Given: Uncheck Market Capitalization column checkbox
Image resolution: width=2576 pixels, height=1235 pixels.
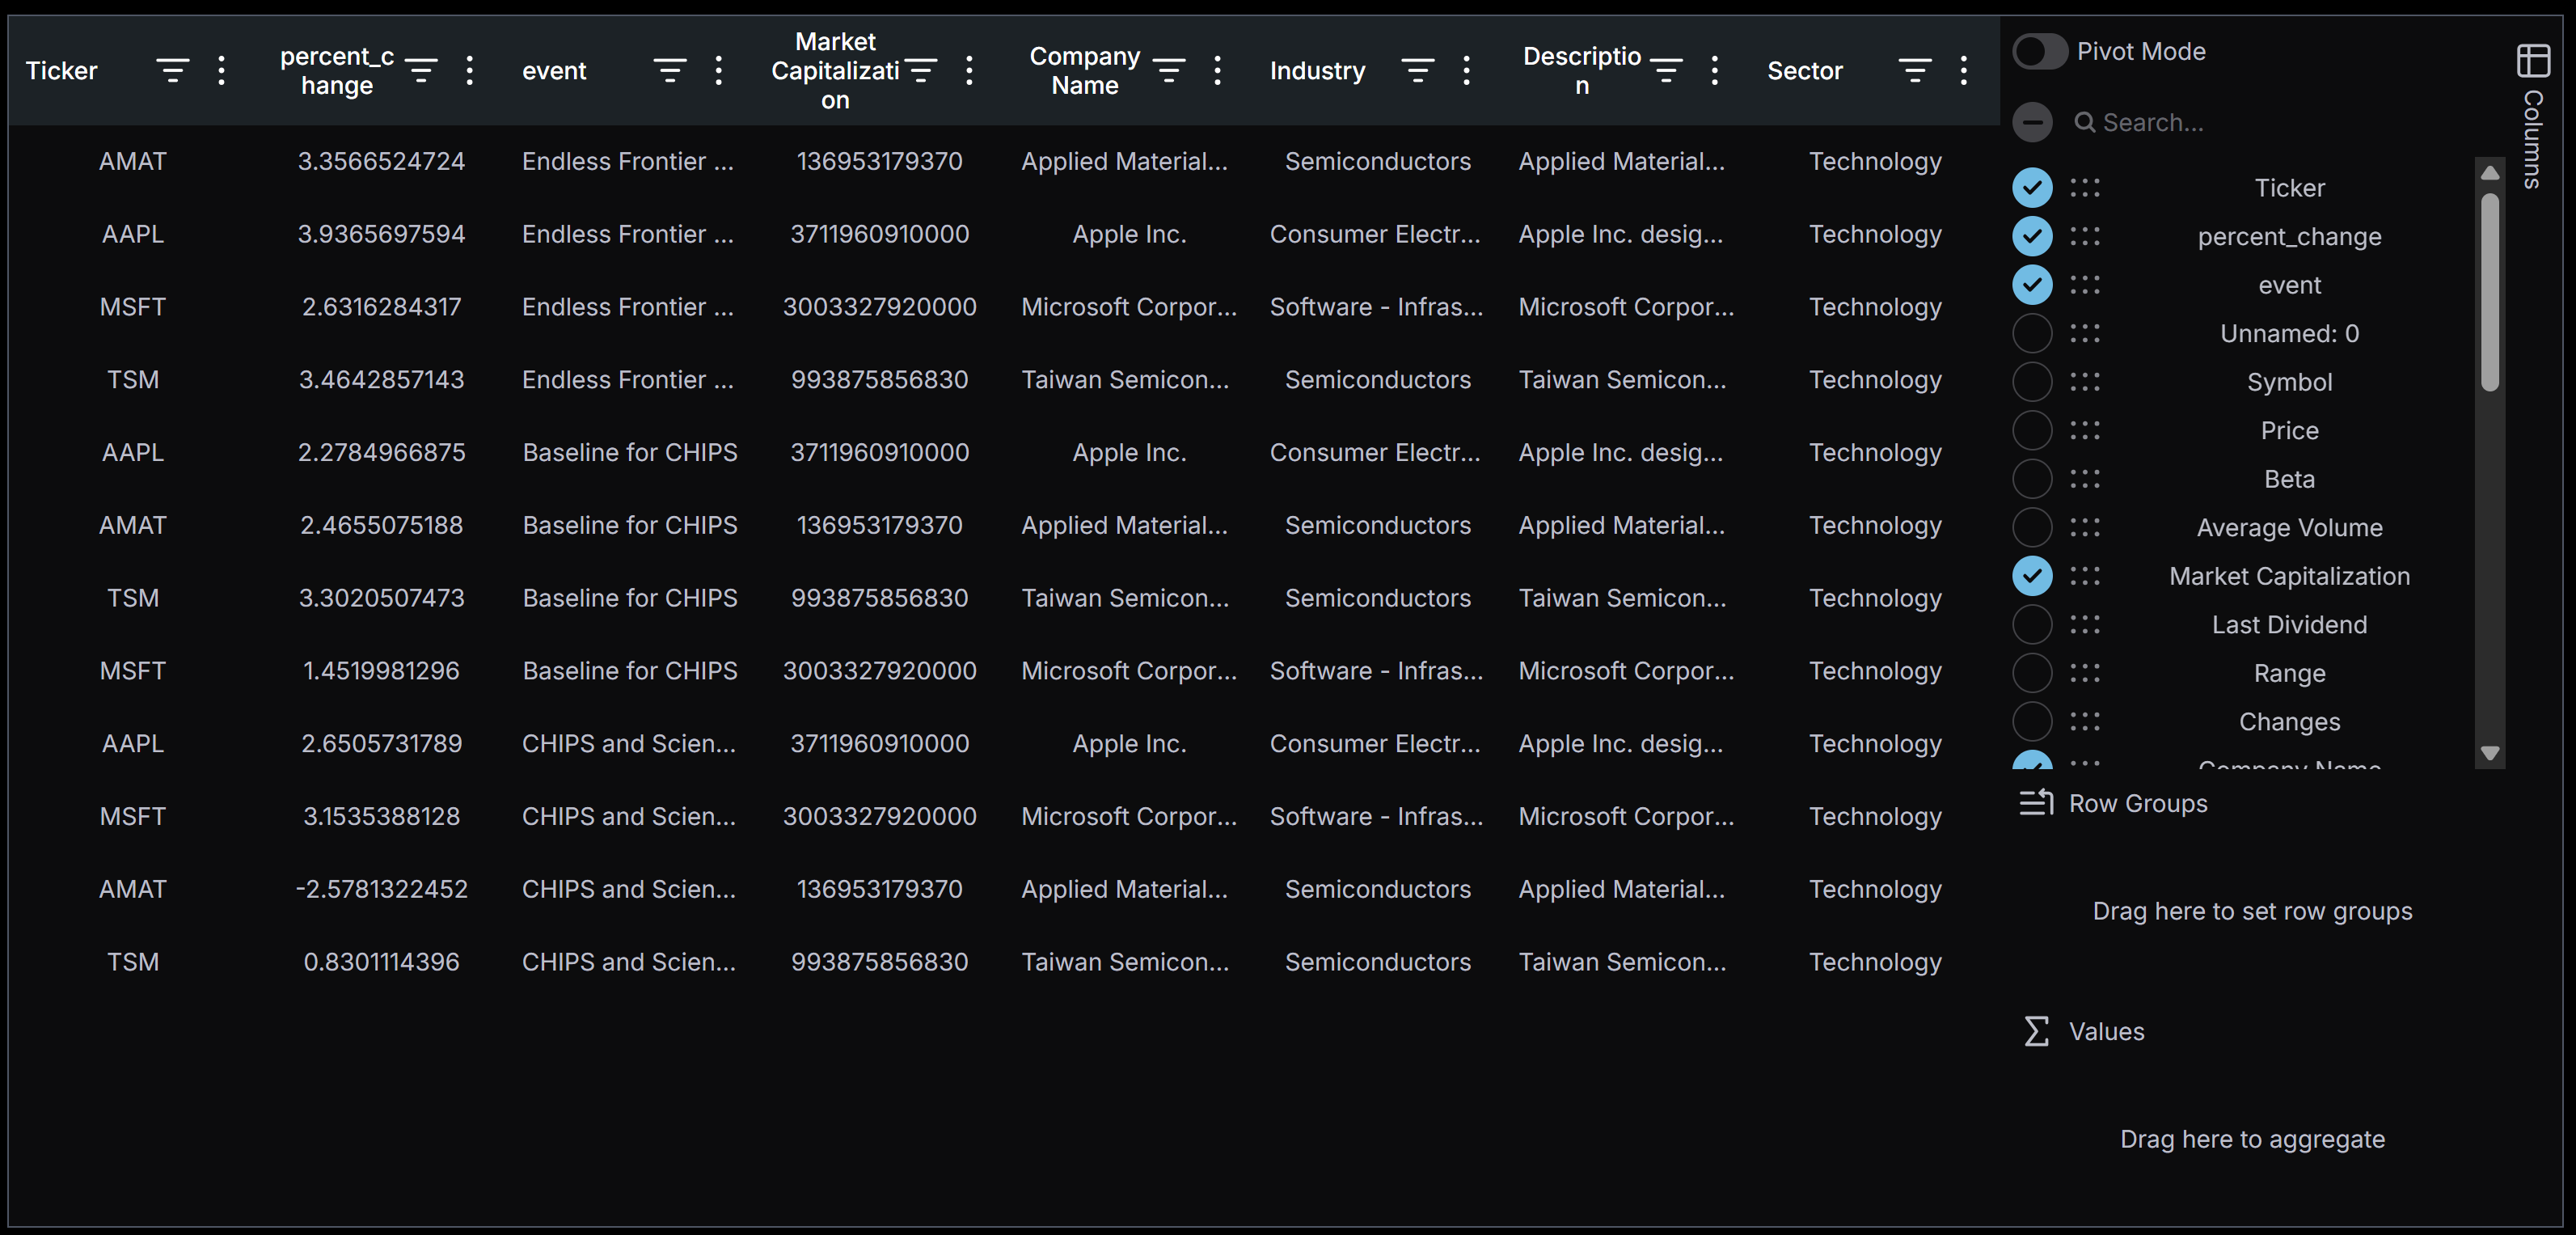Looking at the screenshot, I should [x=2032, y=576].
